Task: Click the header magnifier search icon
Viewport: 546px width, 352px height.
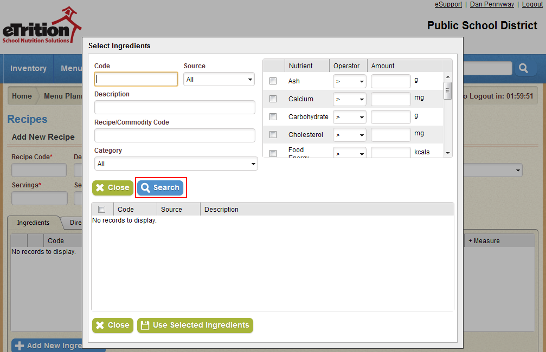Action: pyautogui.click(x=523, y=68)
